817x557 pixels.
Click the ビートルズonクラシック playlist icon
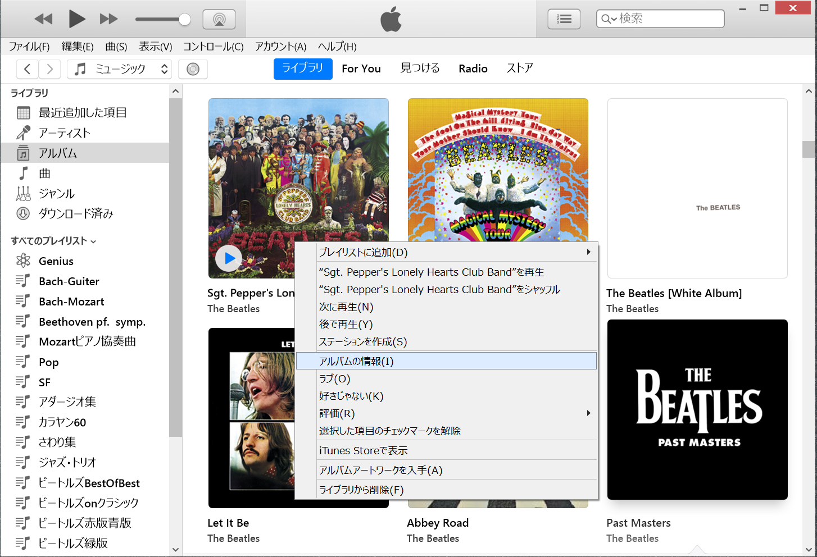click(22, 503)
